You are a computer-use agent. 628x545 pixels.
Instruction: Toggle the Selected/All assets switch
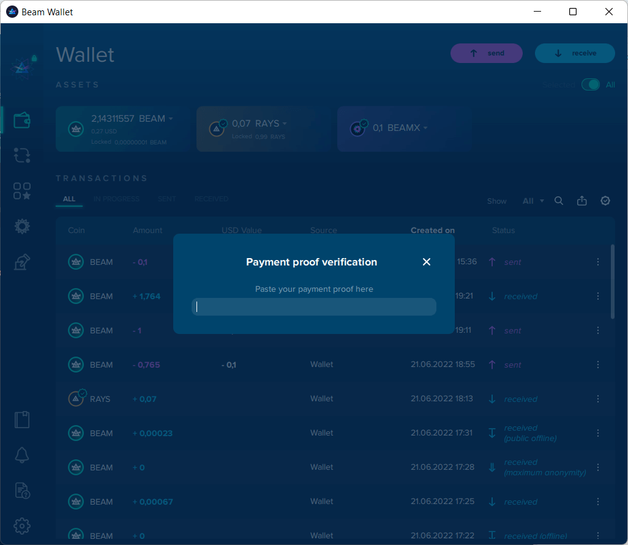591,84
